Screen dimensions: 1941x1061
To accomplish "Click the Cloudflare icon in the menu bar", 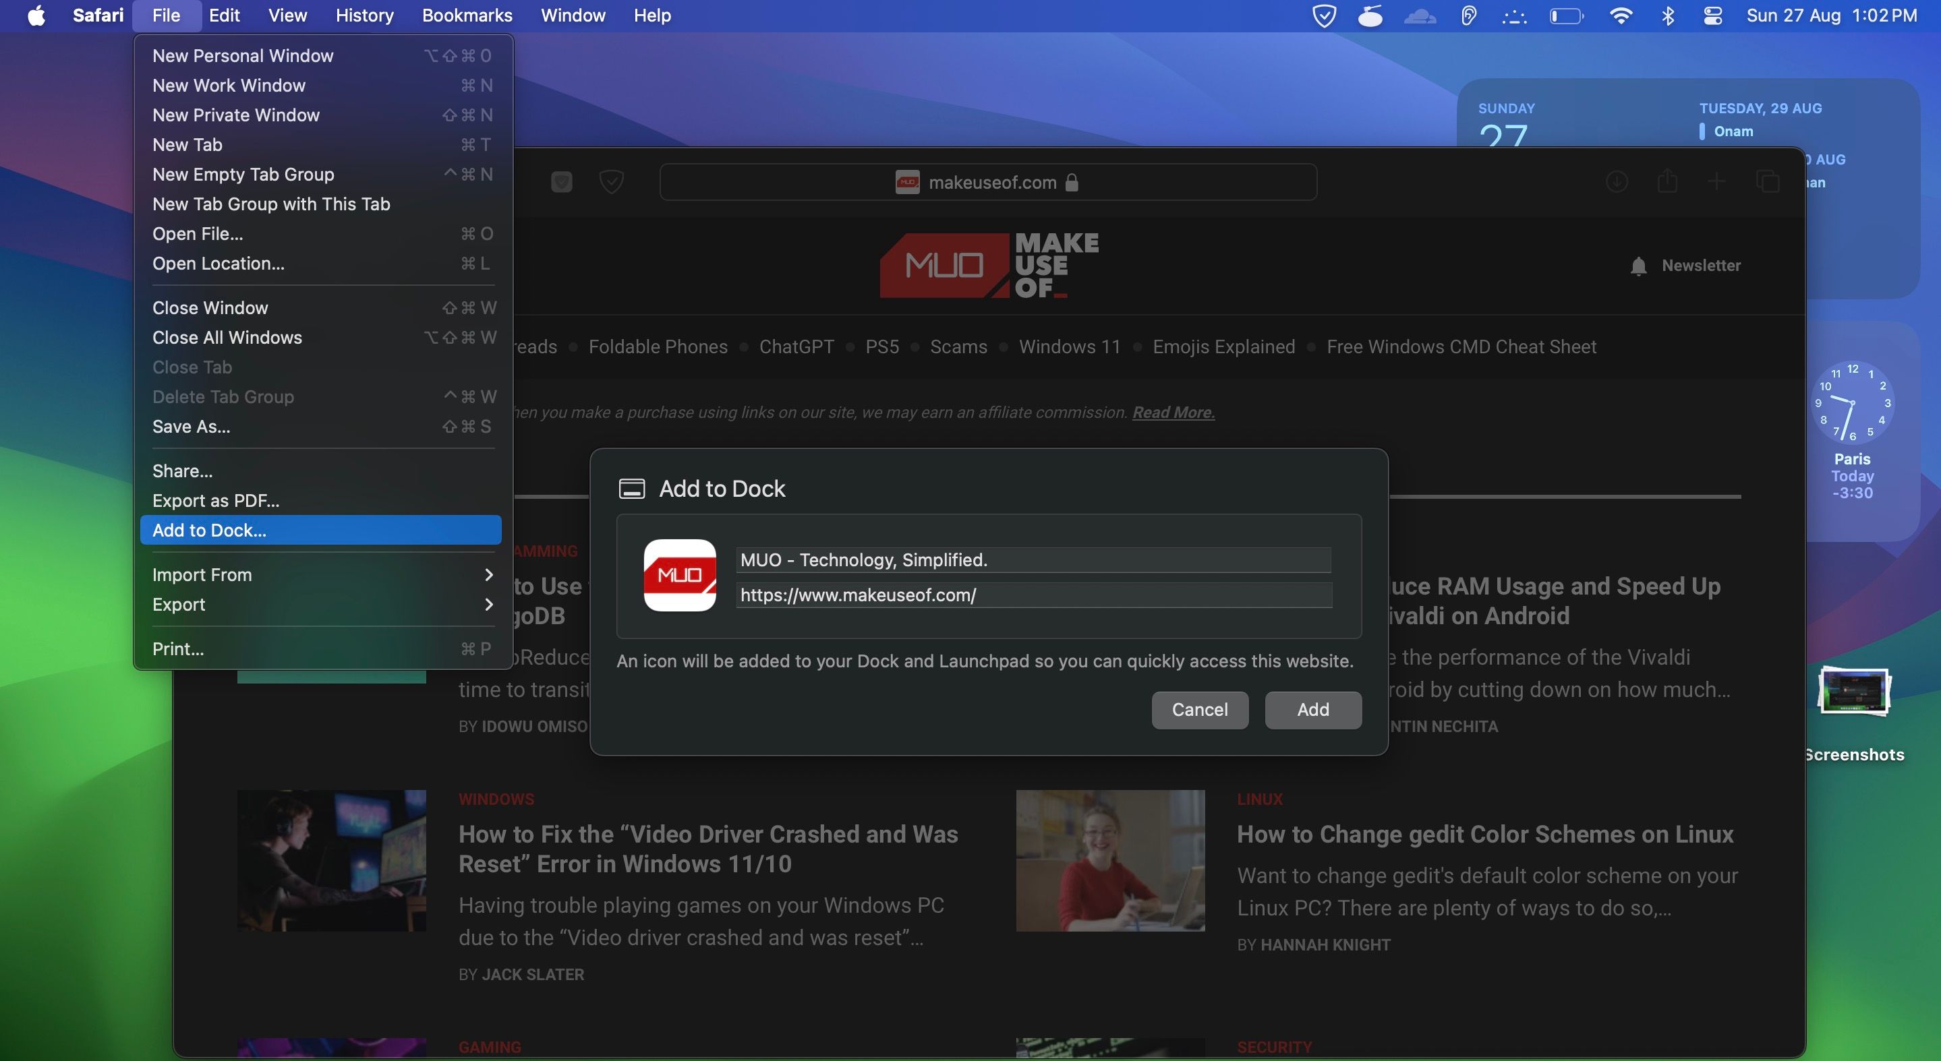I will 1420,15.
